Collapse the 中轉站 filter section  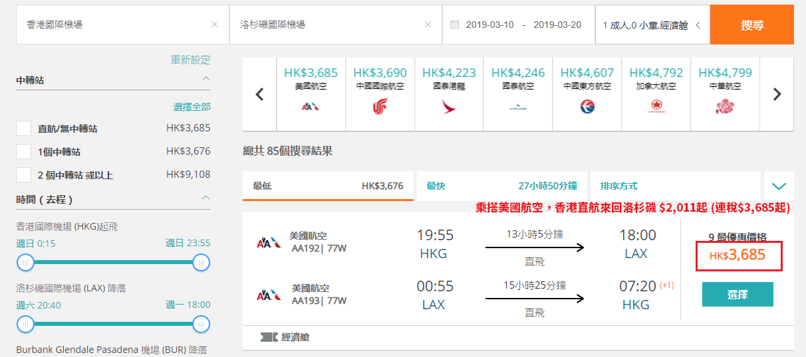coord(206,78)
